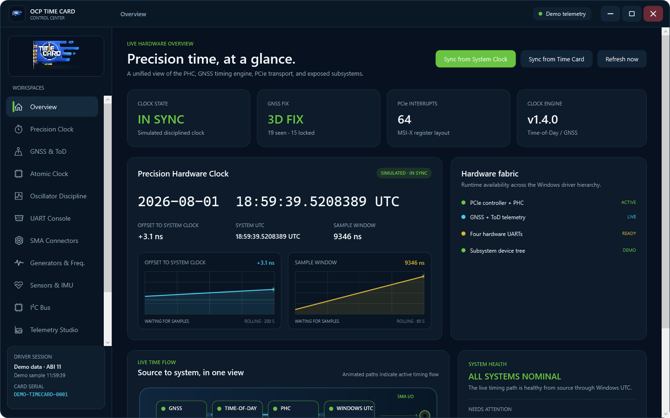Click the Atomic Clock chip icon
The image size is (670, 418).
click(19, 174)
